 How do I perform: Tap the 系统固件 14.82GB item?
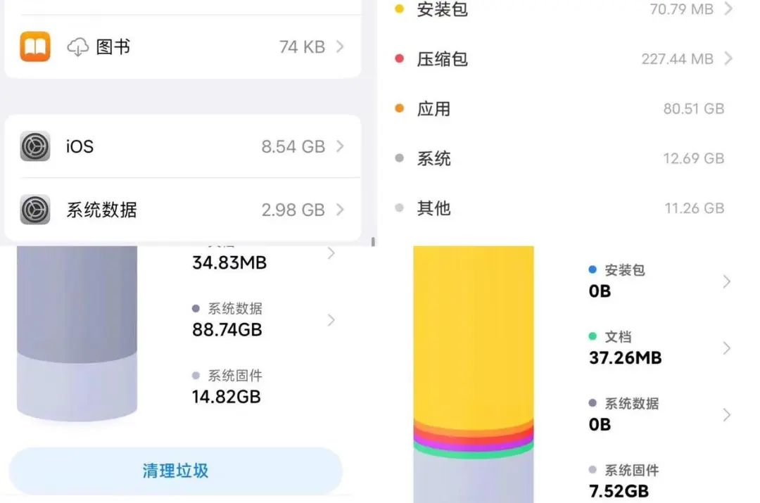227,387
